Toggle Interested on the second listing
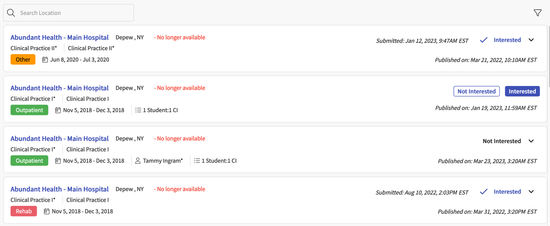The width and height of the screenshot is (550, 226). 522,91
